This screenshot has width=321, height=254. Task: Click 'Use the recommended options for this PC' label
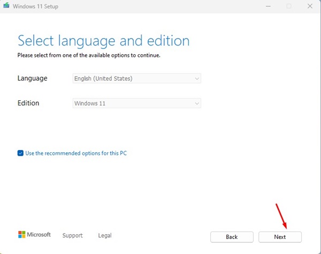pyautogui.click(x=76, y=153)
